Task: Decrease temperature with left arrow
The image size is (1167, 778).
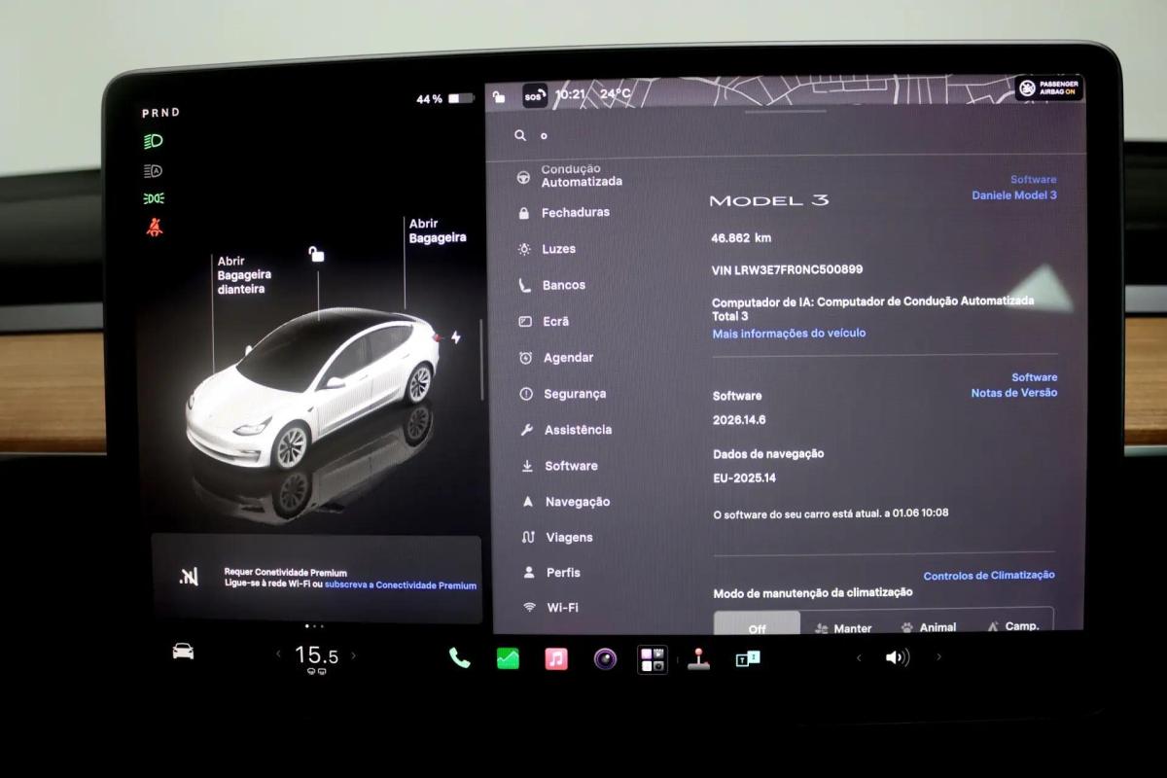Action: coord(278,655)
